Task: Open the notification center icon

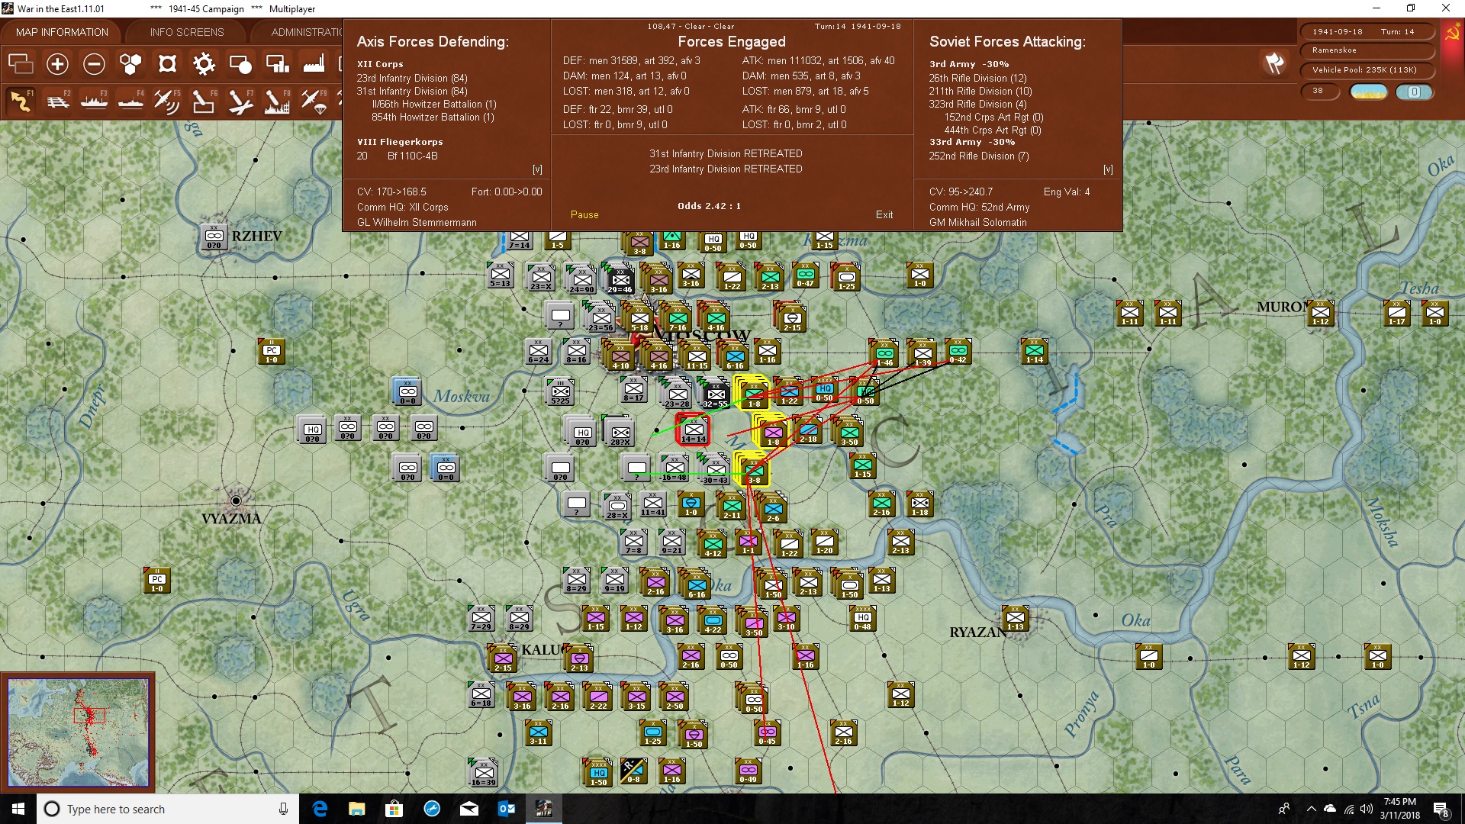Action: (1441, 810)
